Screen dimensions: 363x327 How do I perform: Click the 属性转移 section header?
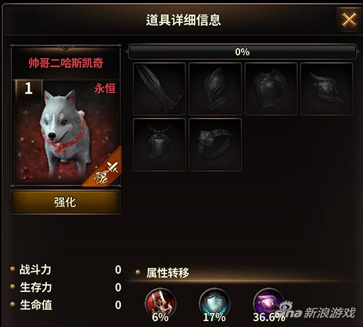pos(168,272)
